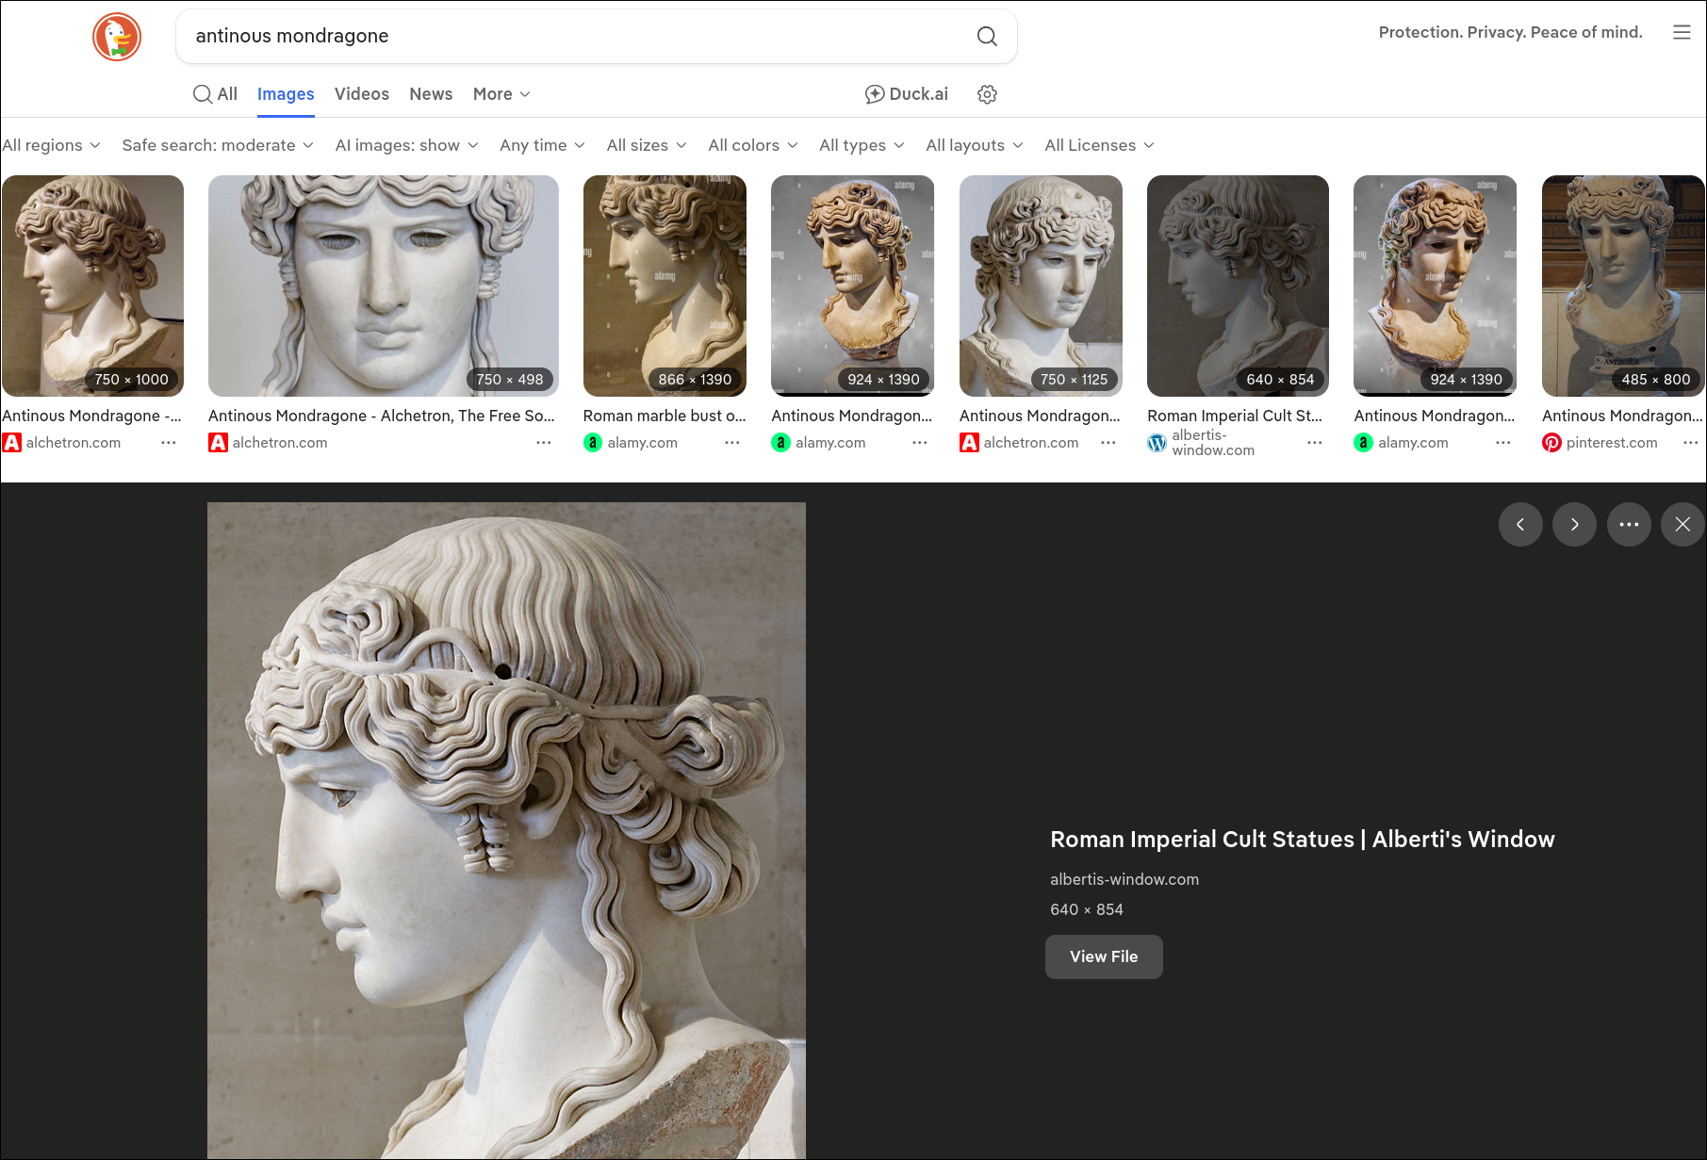1707x1160 pixels.
Task: Open the 750 × 1000 thumbnail
Action: point(92,286)
